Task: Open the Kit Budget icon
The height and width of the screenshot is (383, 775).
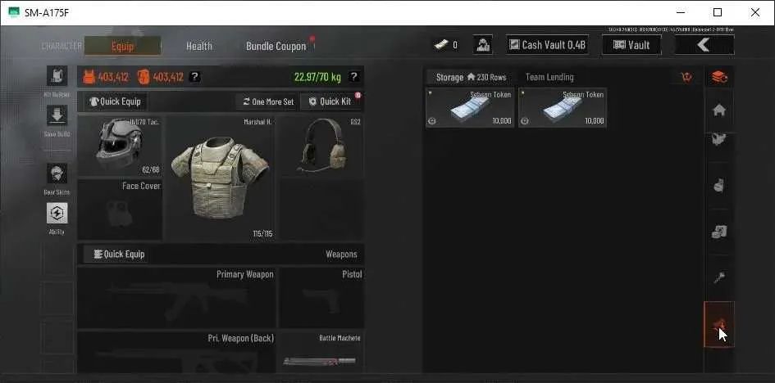Action: [57, 76]
